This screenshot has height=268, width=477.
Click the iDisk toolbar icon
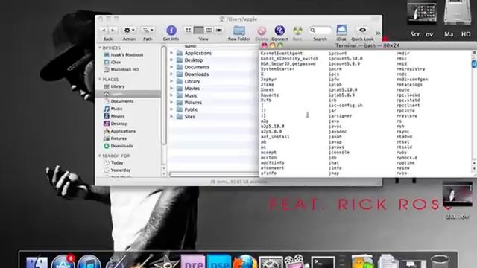(341, 31)
